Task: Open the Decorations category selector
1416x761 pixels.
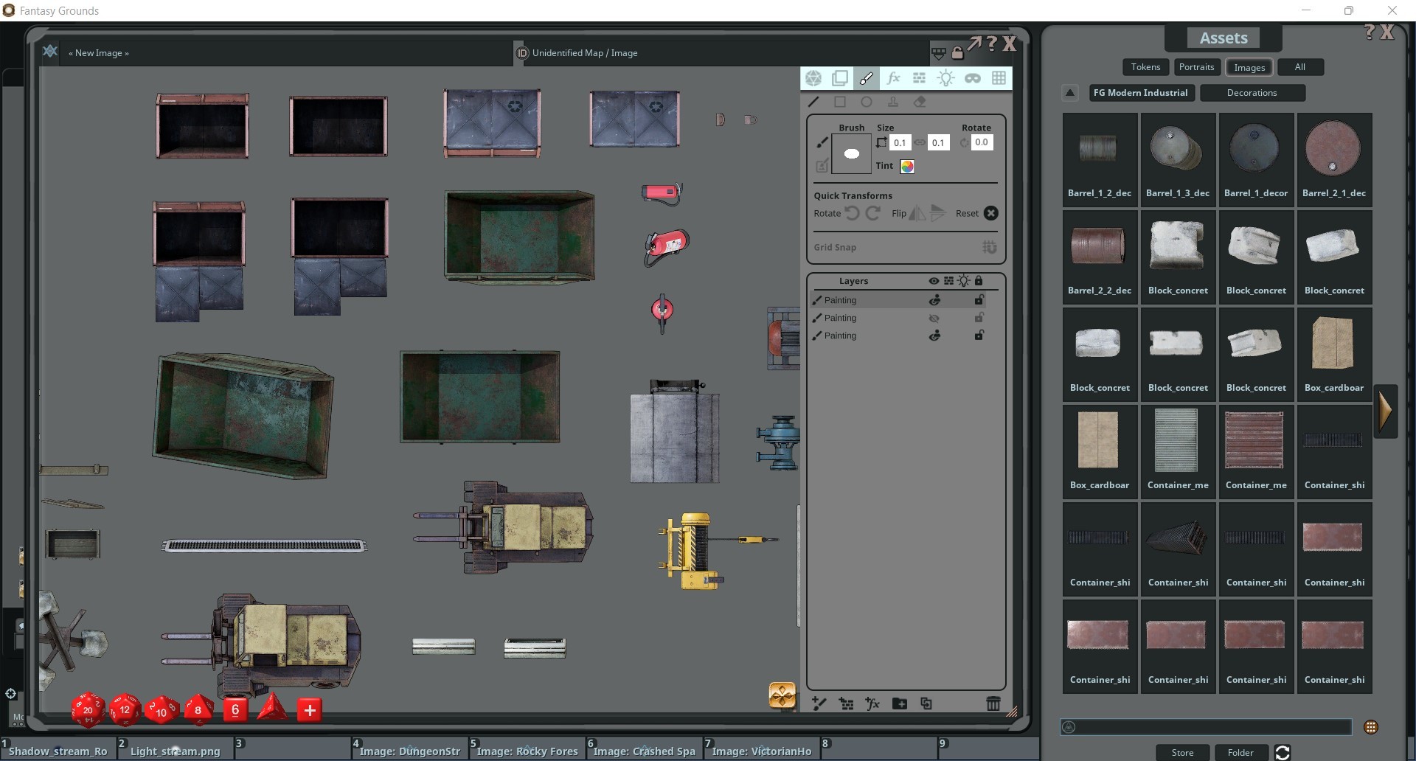Action: point(1252,92)
